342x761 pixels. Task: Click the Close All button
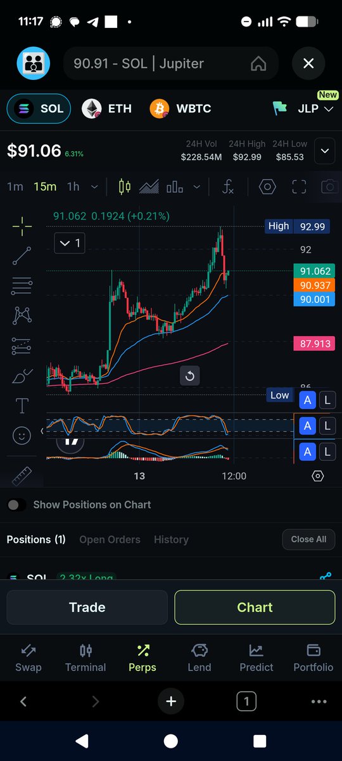308,540
